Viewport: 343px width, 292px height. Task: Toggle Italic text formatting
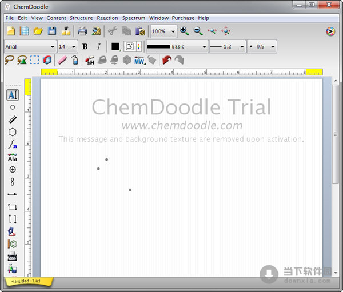(x=99, y=47)
